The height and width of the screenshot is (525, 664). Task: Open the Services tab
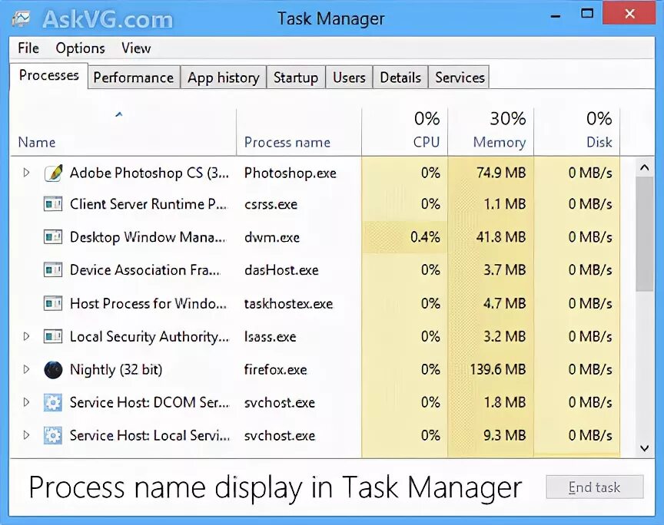[460, 78]
